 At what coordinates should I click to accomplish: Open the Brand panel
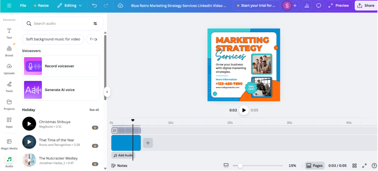point(9,51)
